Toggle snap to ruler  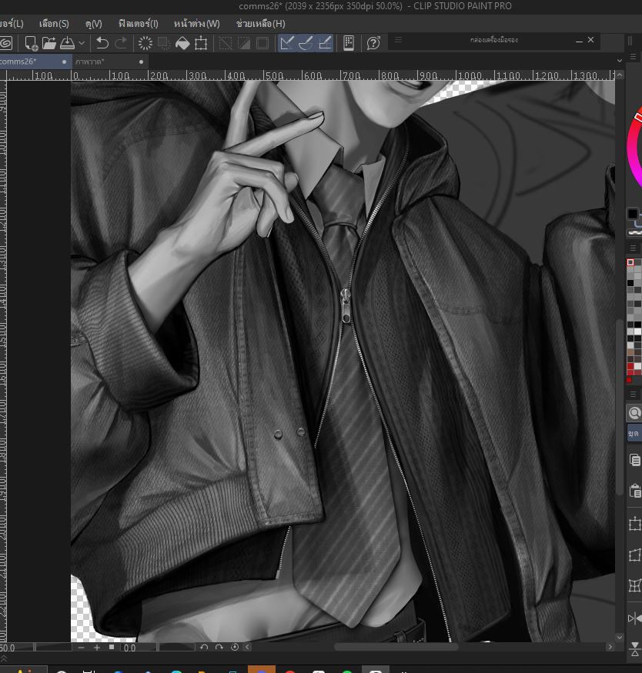pos(287,43)
